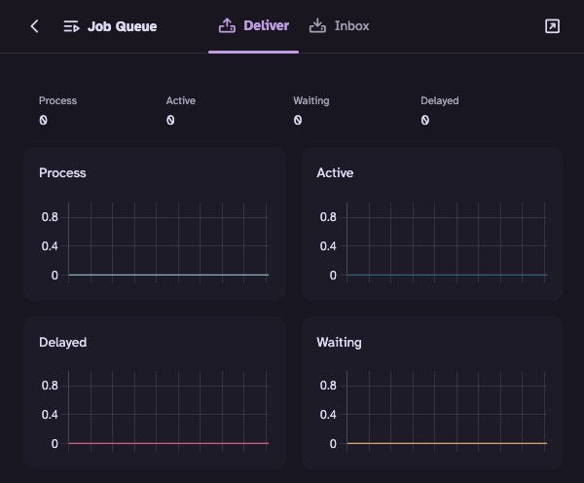
Task: Switch to the Deliver tab
Action: [x=254, y=26]
